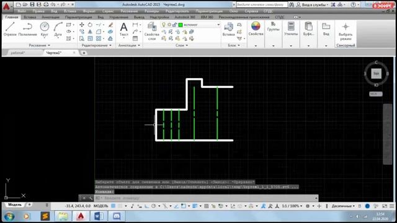Select the Отрезок (Line) tool
Image resolution: width=397 pixels, height=223 pixels.
pos(10,29)
